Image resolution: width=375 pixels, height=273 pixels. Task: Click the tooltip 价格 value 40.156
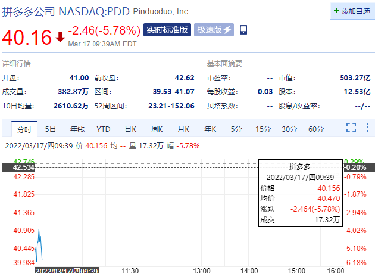tap(329, 188)
